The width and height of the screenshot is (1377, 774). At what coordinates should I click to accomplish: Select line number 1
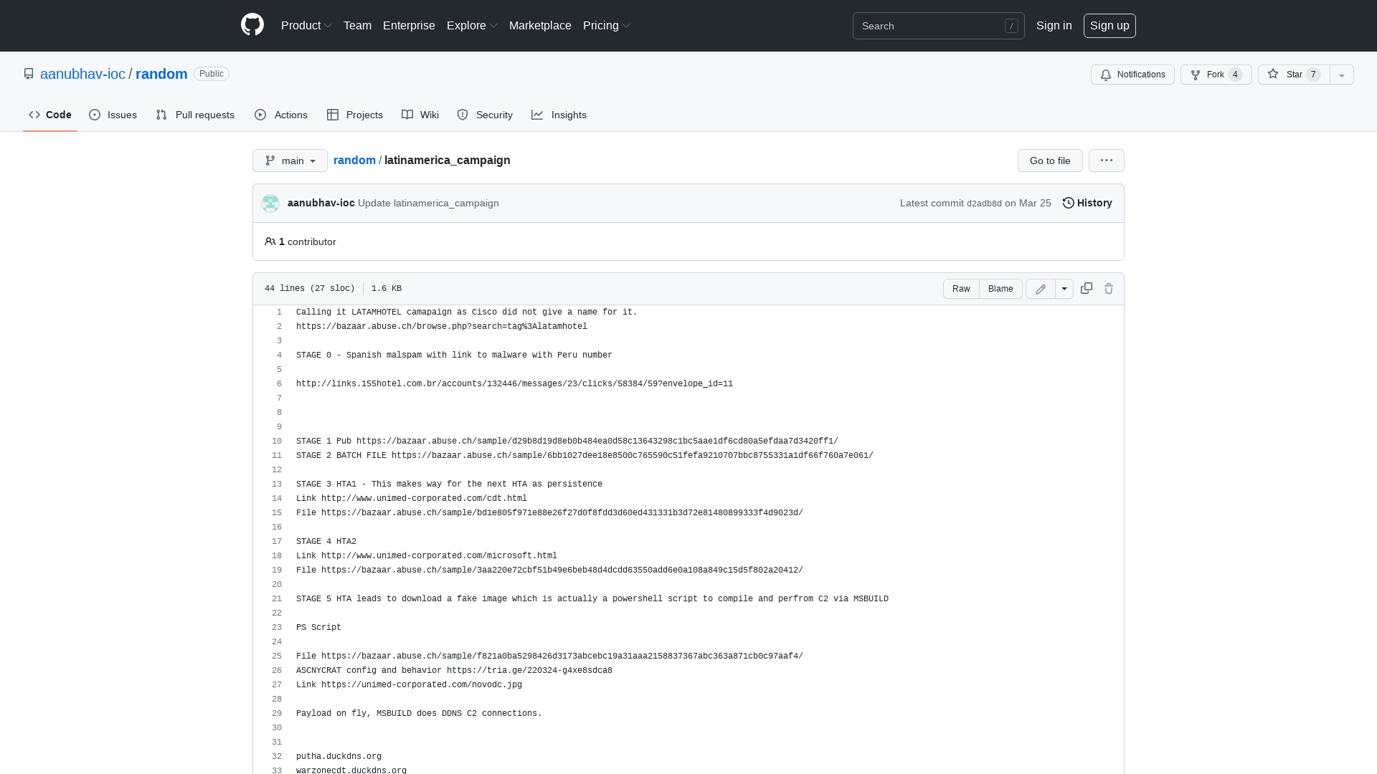click(x=279, y=312)
